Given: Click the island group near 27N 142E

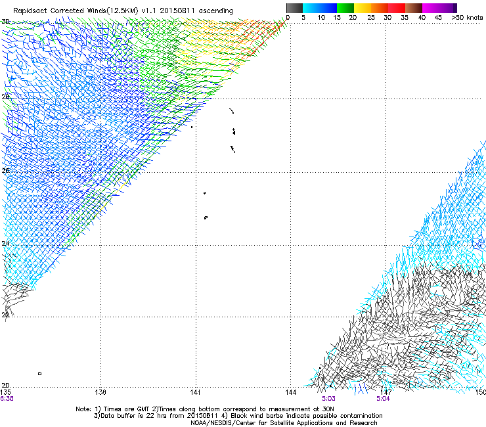Looking at the screenshot, I should click(x=232, y=131).
